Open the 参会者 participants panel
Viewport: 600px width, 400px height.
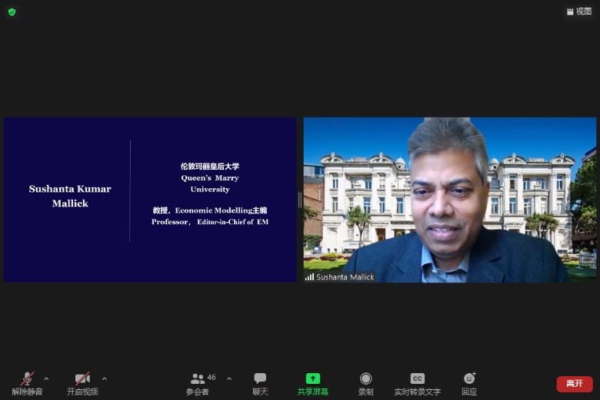(198, 382)
